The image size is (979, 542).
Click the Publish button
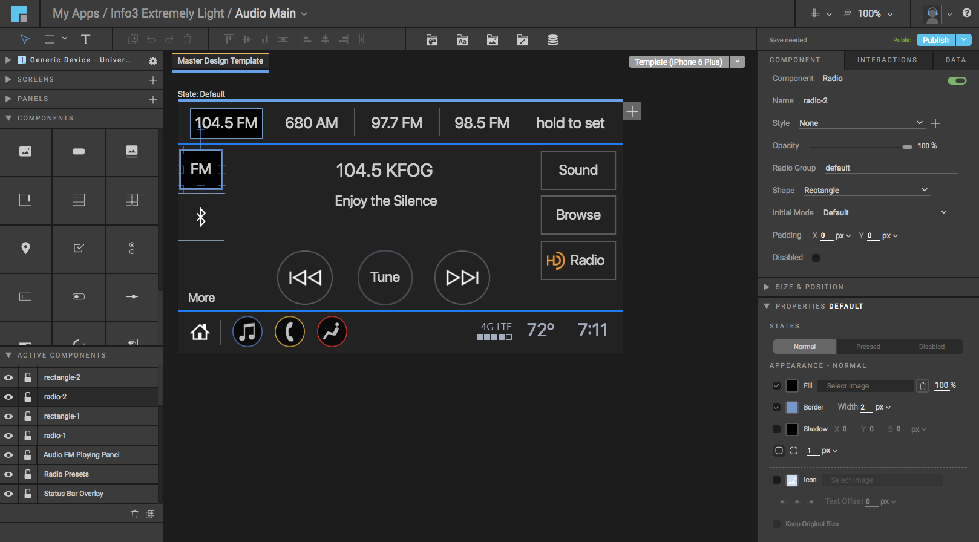coord(935,40)
